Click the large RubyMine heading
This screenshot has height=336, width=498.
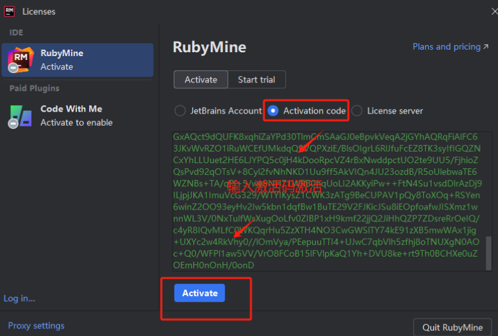210,47
